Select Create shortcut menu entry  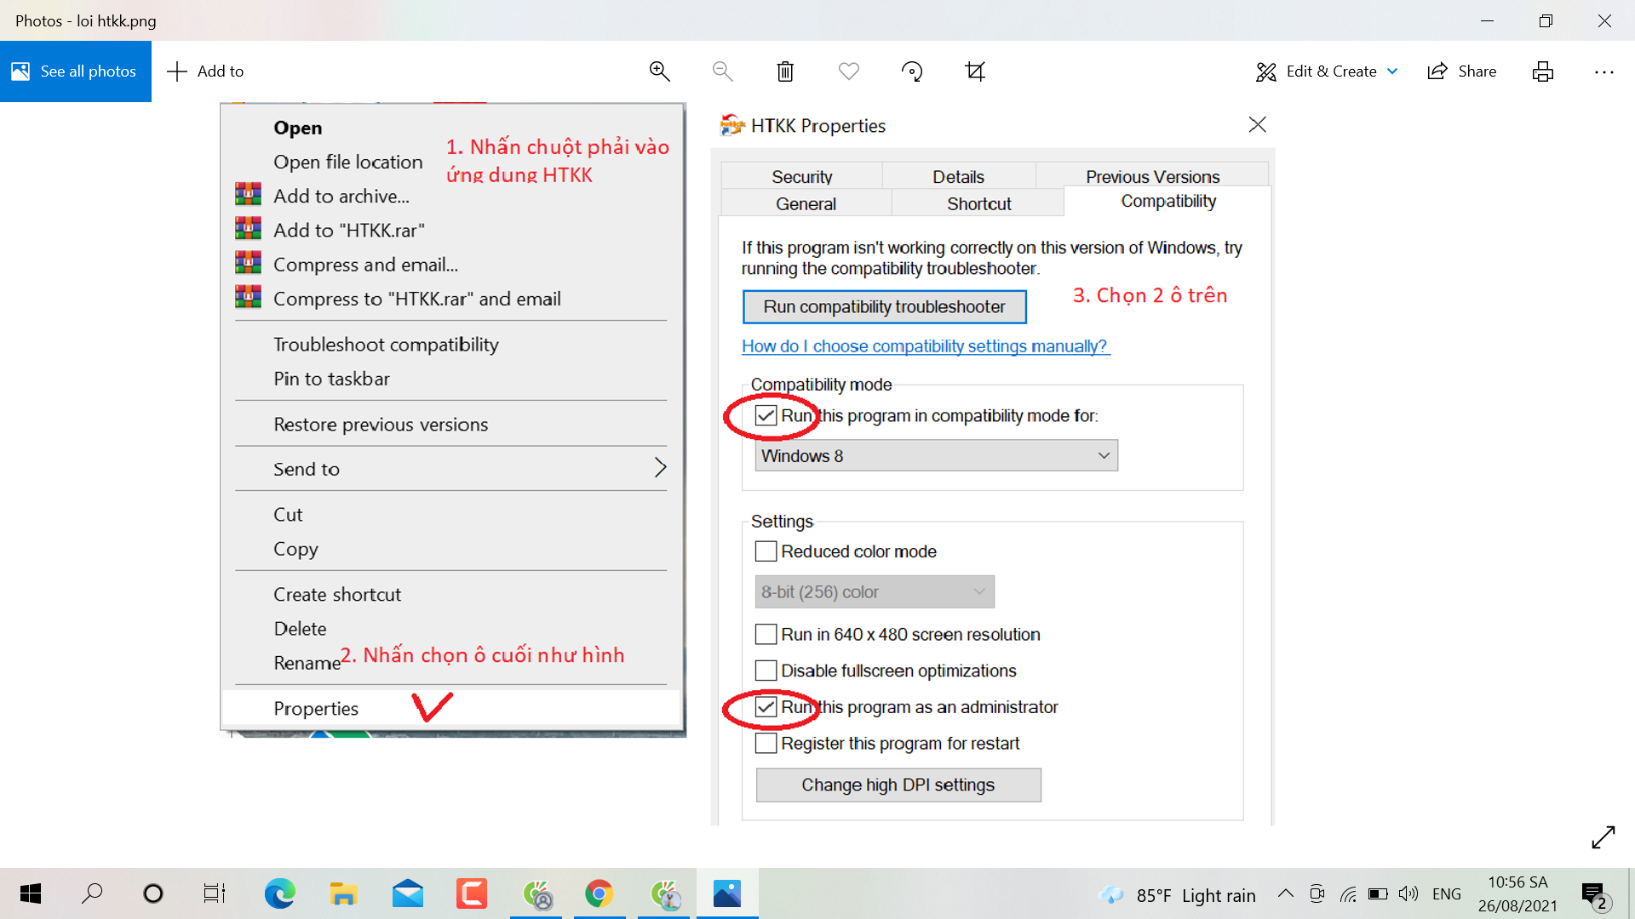point(336,595)
